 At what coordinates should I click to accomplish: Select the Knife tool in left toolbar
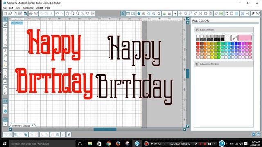[x=5, y=92]
